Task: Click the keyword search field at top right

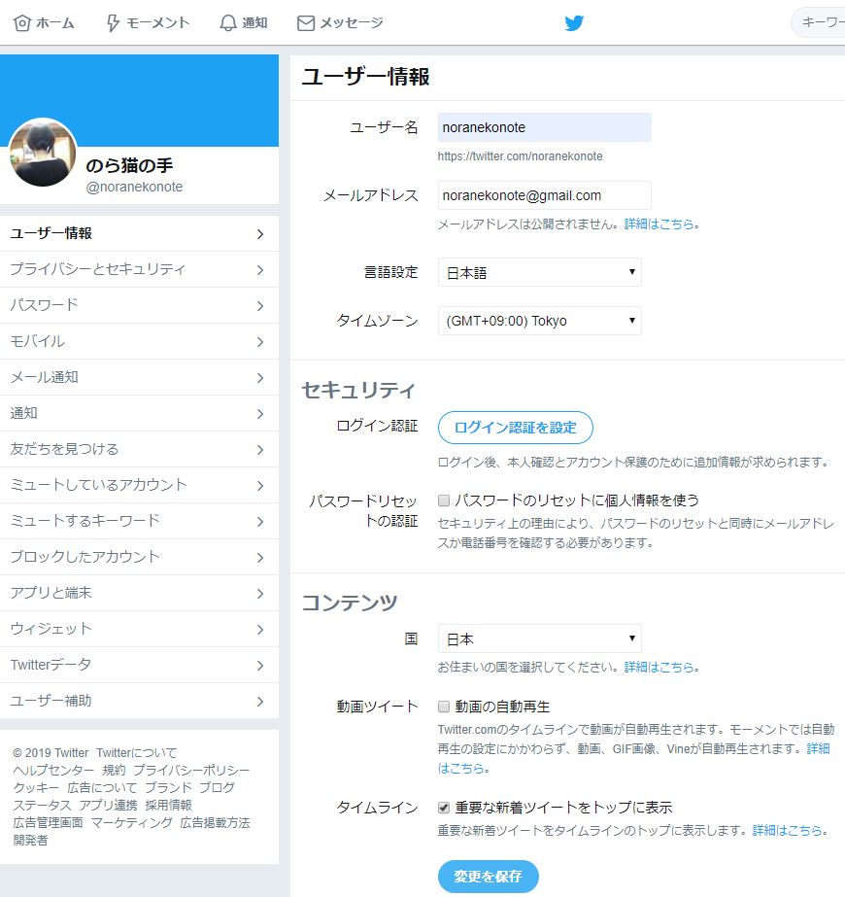Action: [819, 23]
